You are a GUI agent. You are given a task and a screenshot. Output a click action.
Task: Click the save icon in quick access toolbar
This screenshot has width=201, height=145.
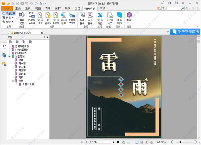(x=13, y=3)
